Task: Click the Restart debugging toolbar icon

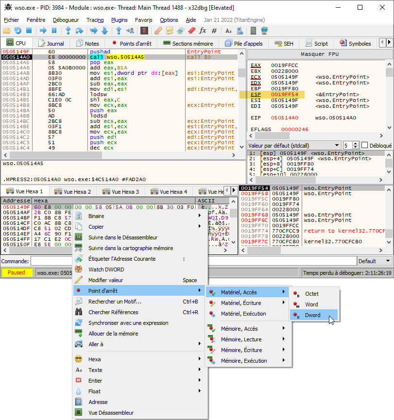Action: pos(17,31)
